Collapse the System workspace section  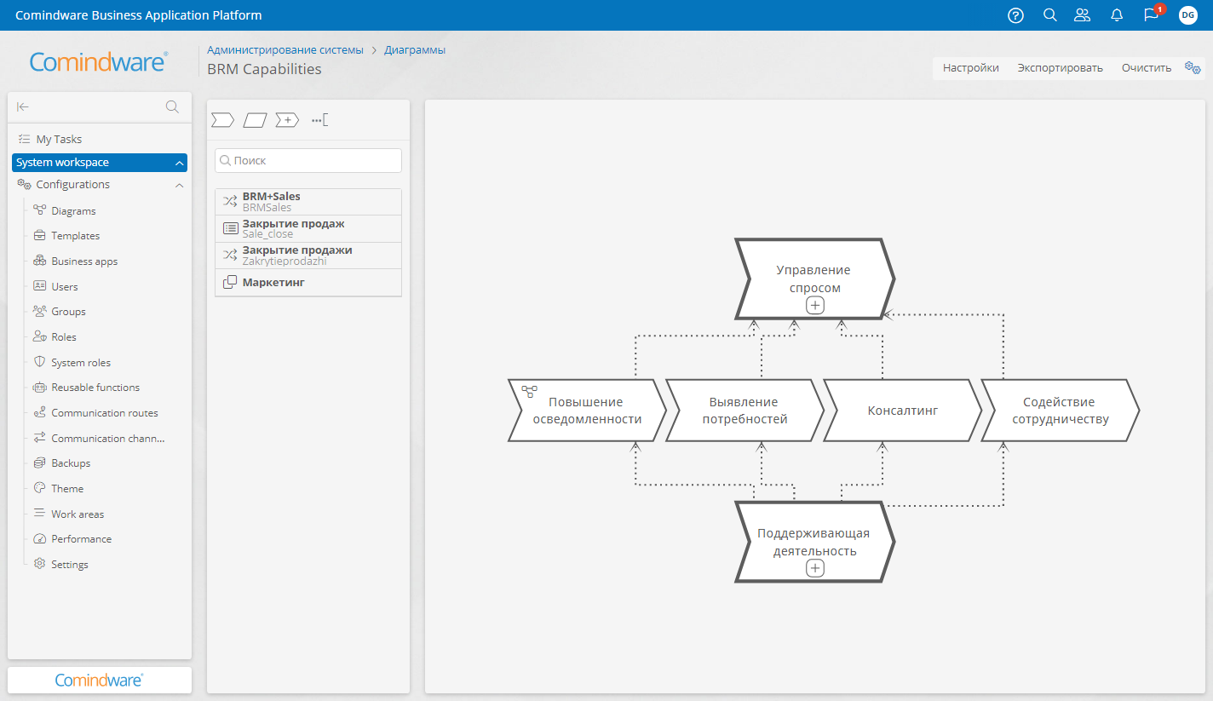[179, 163]
